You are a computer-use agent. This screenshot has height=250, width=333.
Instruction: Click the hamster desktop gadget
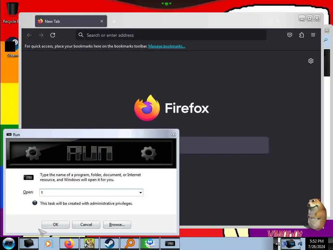(317, 214)
